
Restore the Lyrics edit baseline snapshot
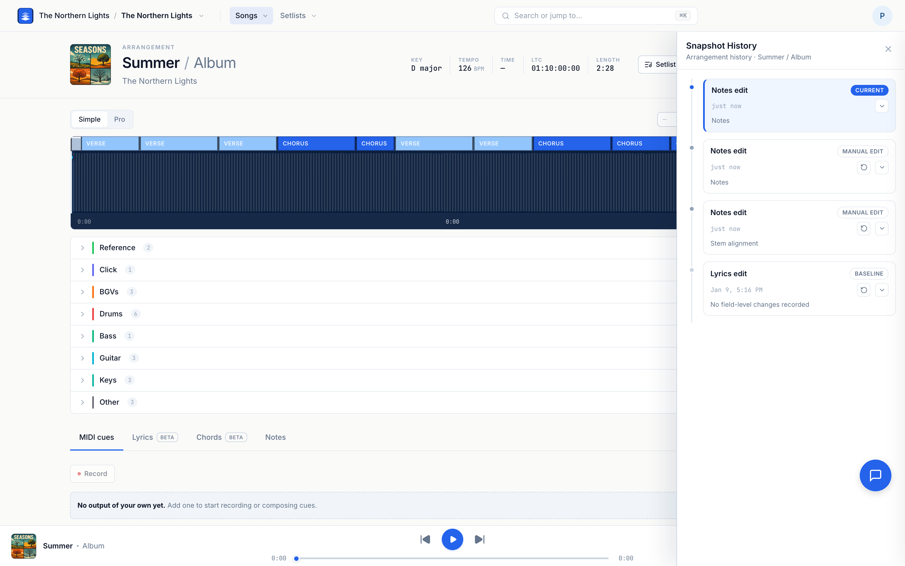point(863,290)
